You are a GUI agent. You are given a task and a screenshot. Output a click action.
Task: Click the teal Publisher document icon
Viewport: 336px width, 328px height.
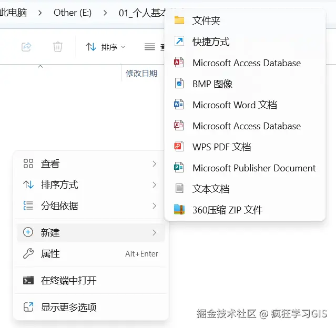click(179, 167)
